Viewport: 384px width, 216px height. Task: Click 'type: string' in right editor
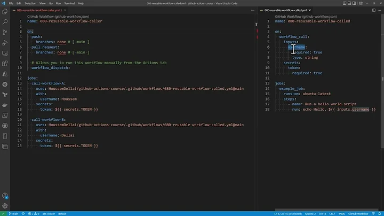coord(305,57)
